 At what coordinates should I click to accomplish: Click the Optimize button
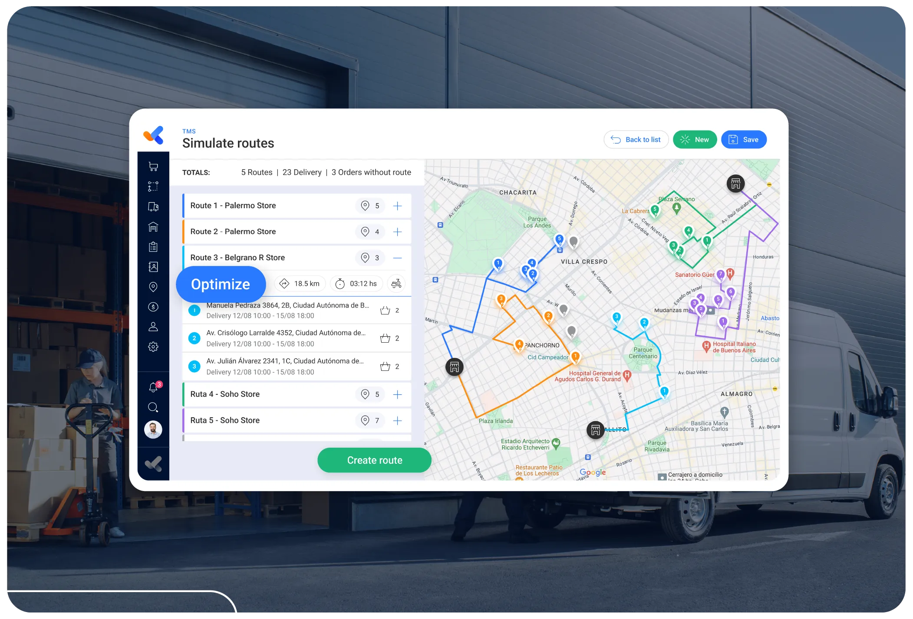pyautogui.click(x=221, y=284)
